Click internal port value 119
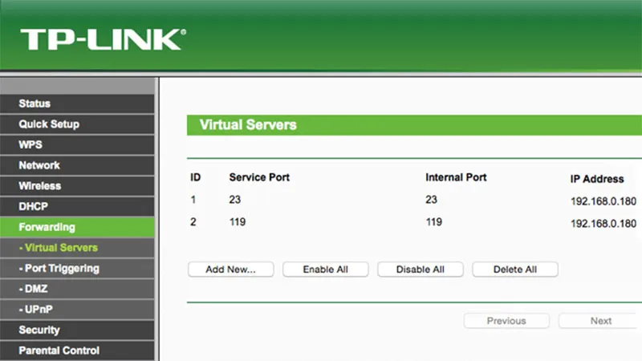The height and width of the screenshot is (361, 642). tap(434, 222)
